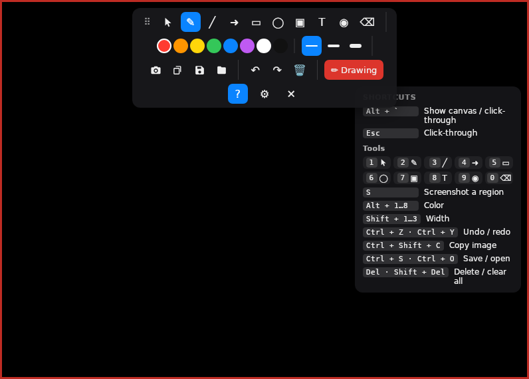This screenshot has width=529, height=379.
Task: Undo the last stroke
Action: pos(255,70)
